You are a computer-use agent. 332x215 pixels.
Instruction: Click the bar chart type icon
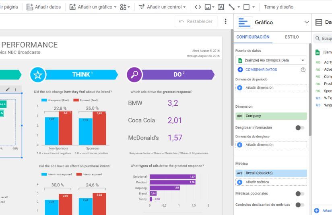pos(244,23)
